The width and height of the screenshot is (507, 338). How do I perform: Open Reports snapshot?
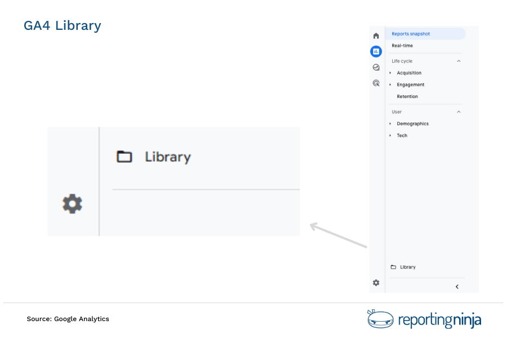pyautogui.click(x=425, y=34)
